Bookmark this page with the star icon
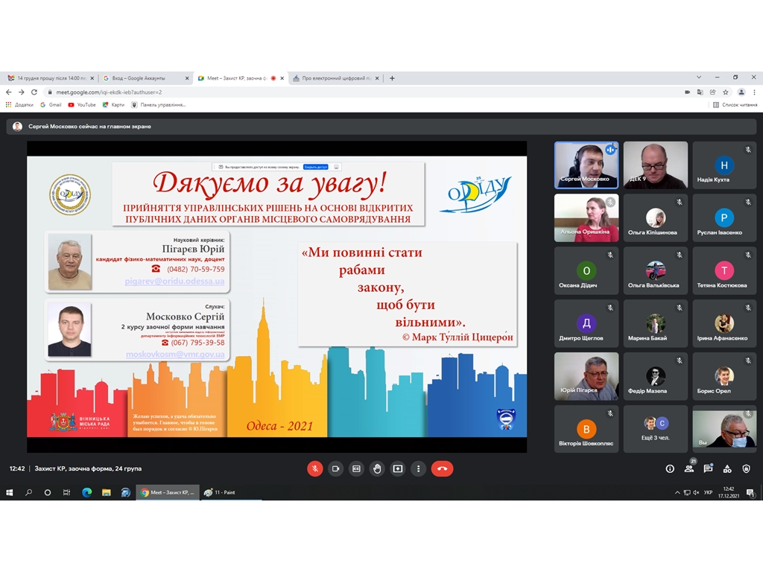This screenshot has width=763, height=572. click(726, 92)
